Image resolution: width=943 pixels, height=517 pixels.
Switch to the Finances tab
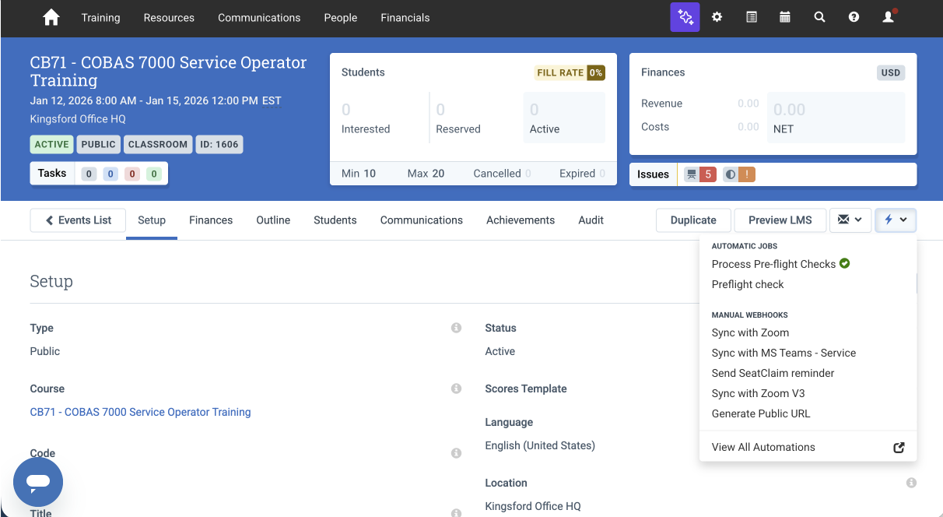211,220
